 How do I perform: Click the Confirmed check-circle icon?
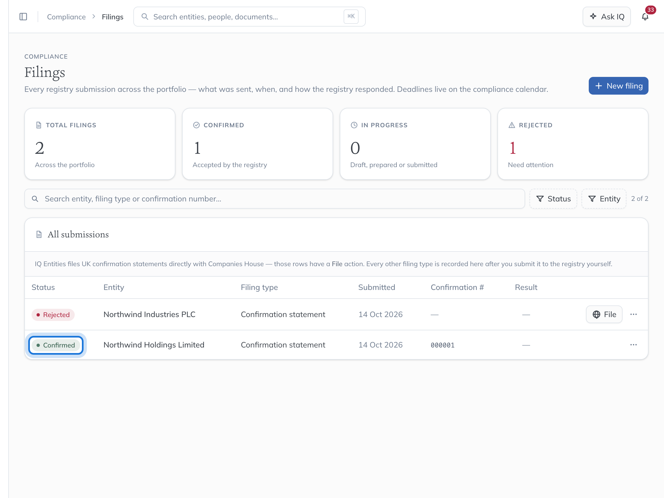[x=196, y=125]
